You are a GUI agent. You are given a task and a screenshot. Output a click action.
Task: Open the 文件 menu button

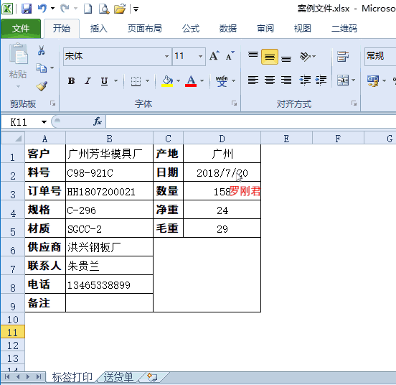point(21,29)
